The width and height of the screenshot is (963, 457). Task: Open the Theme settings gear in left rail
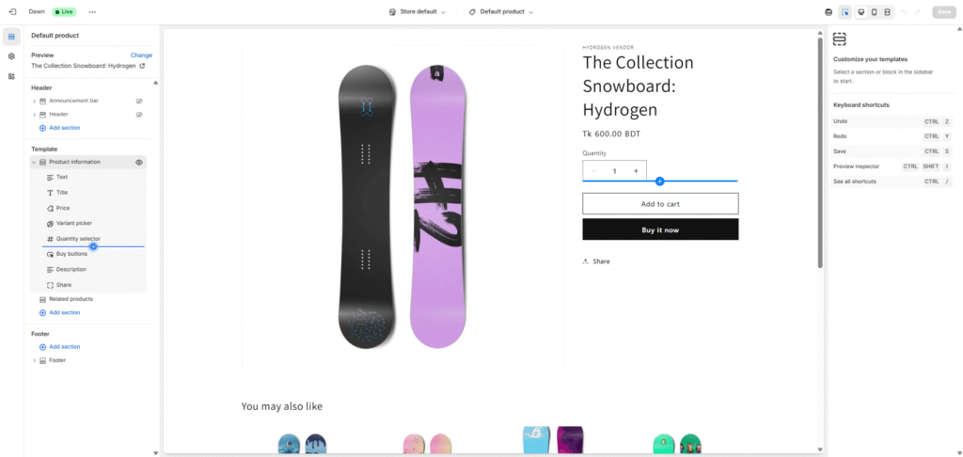pyautogui.click(x=11, y=56)
